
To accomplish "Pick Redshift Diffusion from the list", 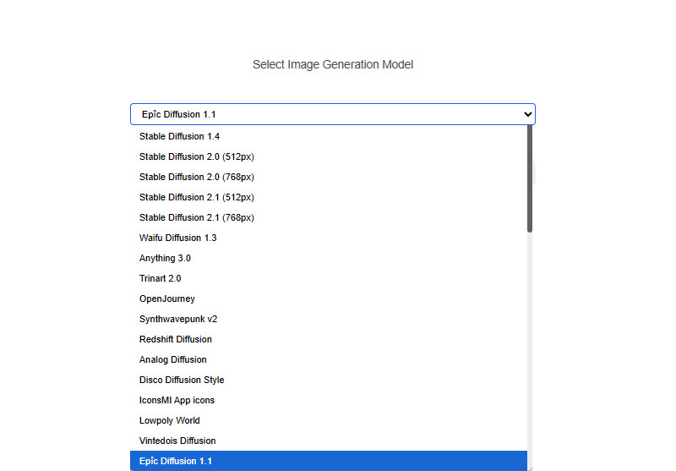I will coord(329,339).
